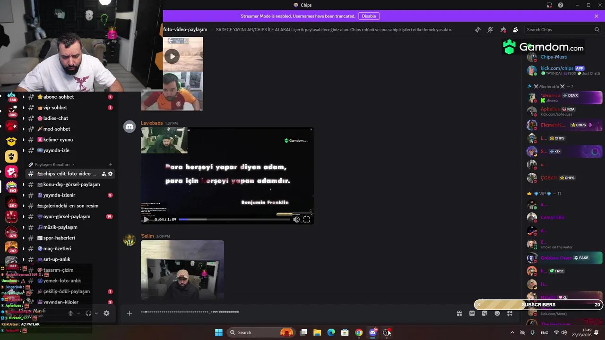Image resolution: width=605 pixels, height=340 pixels.
Task: Play the Lavixbaba video
Action: point(146,219)
